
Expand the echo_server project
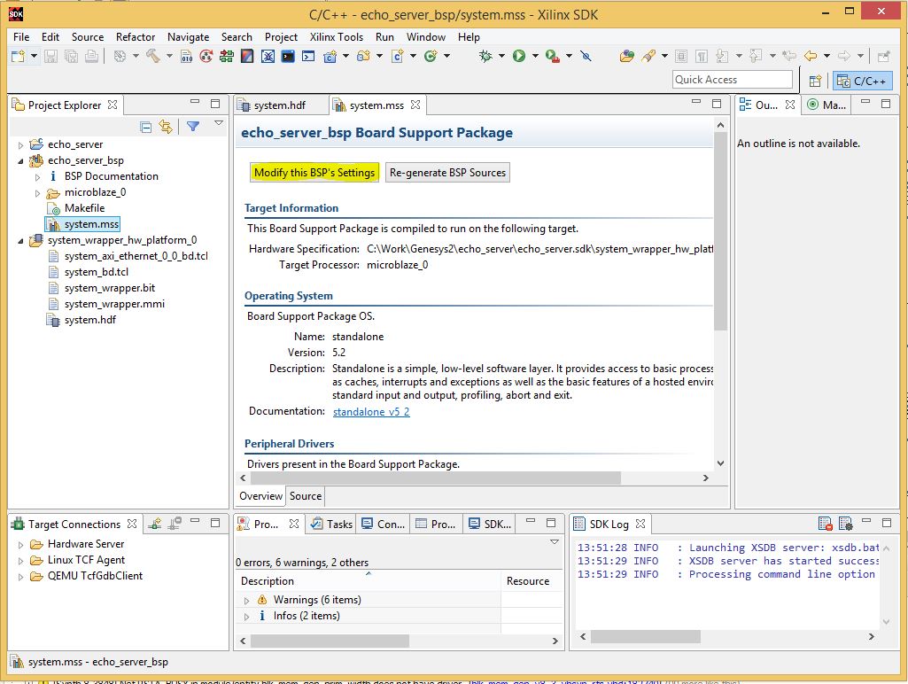pos(21,144)
